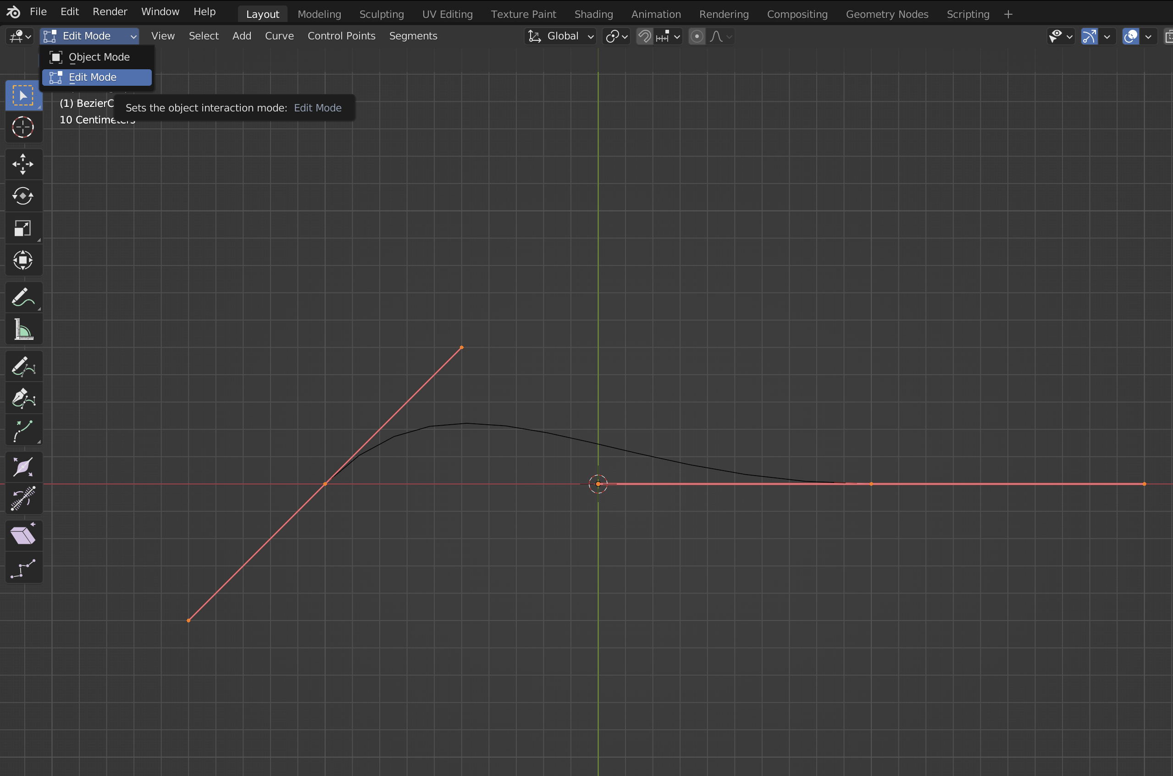Select the Select Box tool
Viewport: 1173px width, 776px height.
pos(23,95)
